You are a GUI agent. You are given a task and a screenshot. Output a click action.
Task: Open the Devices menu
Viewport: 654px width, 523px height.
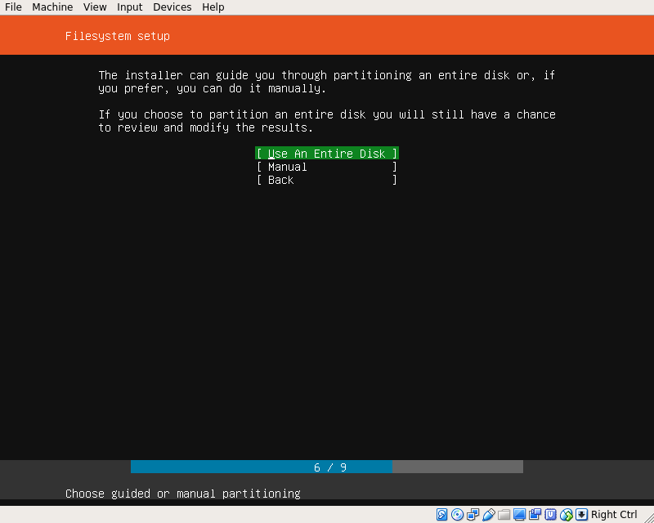coord(172,7)
